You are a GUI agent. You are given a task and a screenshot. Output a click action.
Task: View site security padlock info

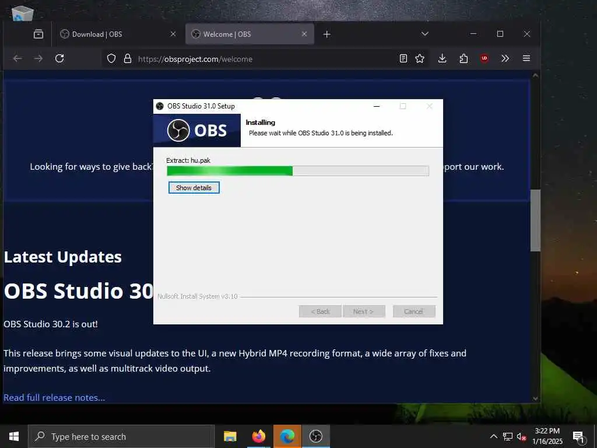click(x=128, y=59)
